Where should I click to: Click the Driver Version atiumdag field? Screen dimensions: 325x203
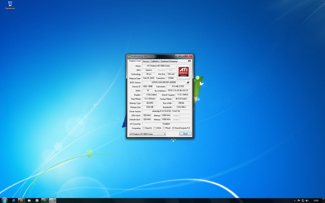(166, 111)
